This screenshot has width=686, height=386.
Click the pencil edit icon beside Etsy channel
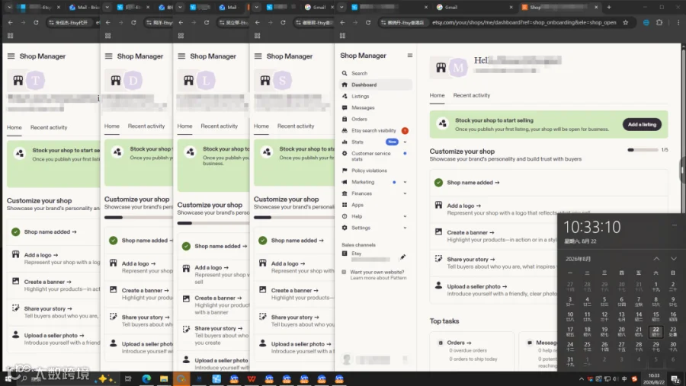[402, 257]
